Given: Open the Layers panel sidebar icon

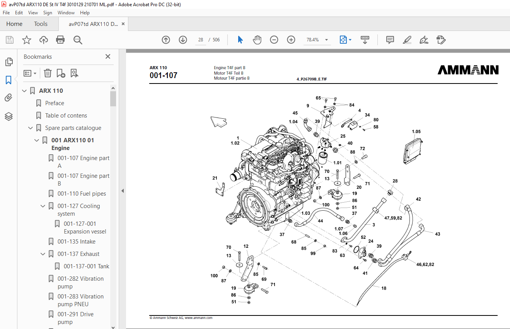Looking at the screenshot, I should point(9,116).
